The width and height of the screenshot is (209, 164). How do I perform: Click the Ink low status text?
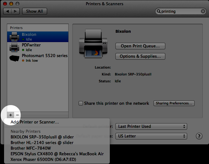[x=32, y=60]
